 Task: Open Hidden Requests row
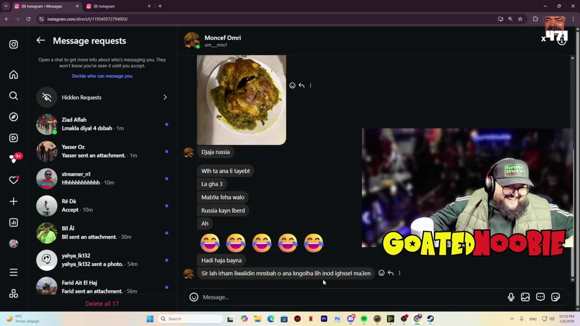pyautogui.click(x=102, y=97)
